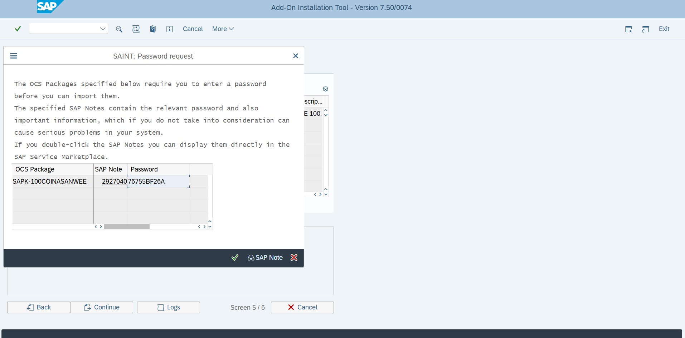
Task: Select the SAP Note column header
Action: click(x=111, y=169)
